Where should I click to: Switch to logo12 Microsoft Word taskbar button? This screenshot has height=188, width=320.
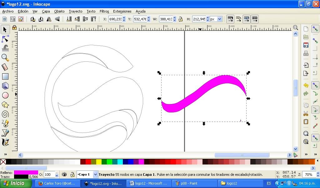click(x=149, y=183)
